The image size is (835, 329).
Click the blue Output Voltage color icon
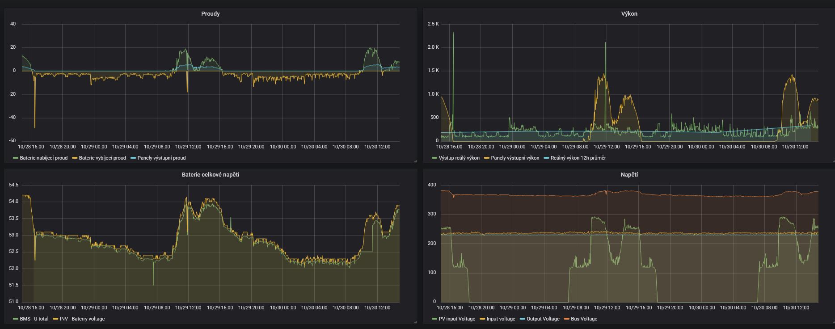click(523, 319)
